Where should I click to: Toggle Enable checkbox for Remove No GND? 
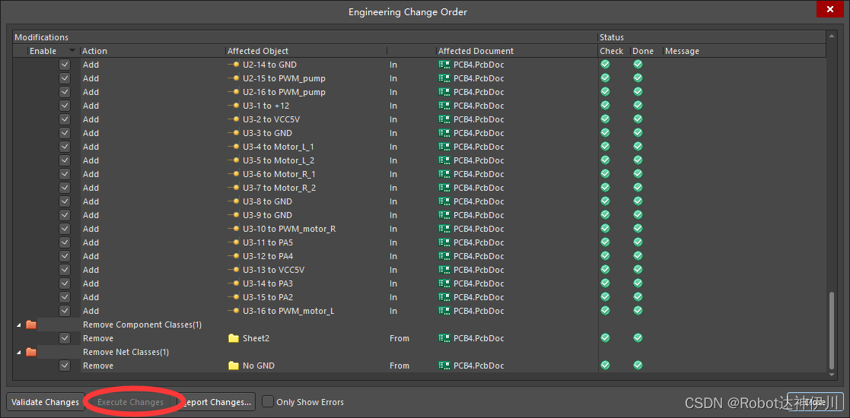(65, 366)
